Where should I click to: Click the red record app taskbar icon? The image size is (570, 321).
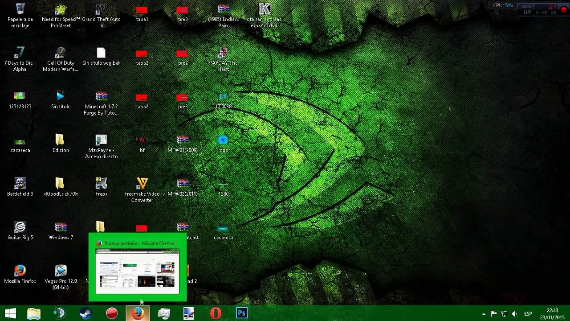click(x=111, y=313)
